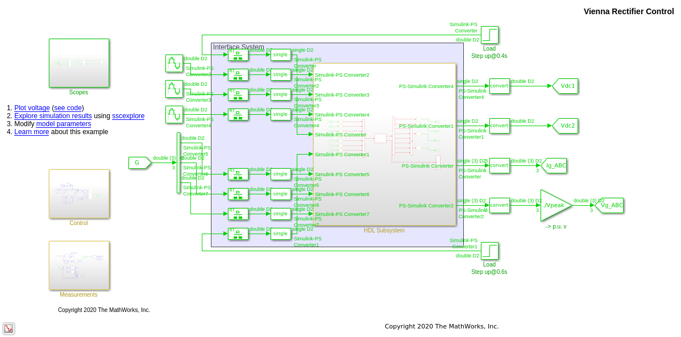Select source block wired to Simulink-PS Converter2 row
Image resolution: width=681 pixels, height=337 pixels.
click(x=174, y=64)
